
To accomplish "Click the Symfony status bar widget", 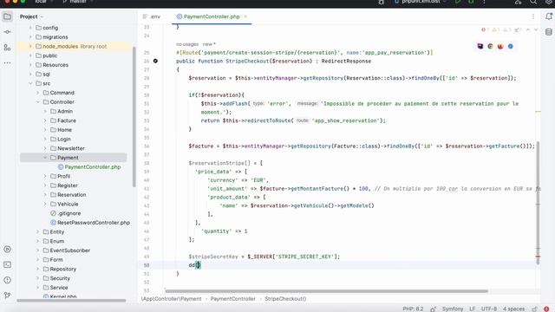I will tap(453, 309).
